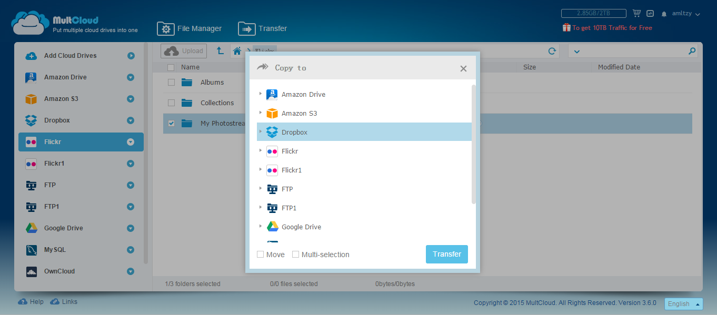This screenshot has height=315, width=717.
Task: Click the Albums folder icon
Action: click(187, 82)
